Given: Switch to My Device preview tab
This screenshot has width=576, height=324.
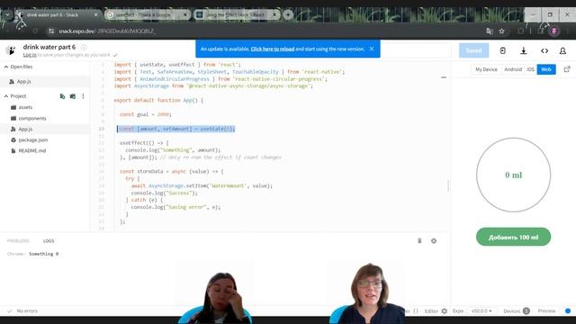Looking at the screenshot, I should coord(486,69).
